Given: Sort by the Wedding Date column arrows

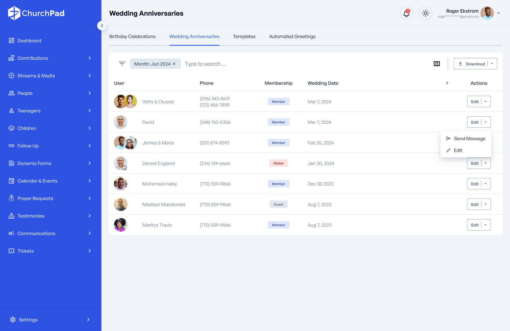Looking at the screenshot, I should pyautogui.click(x=447, y=83).
